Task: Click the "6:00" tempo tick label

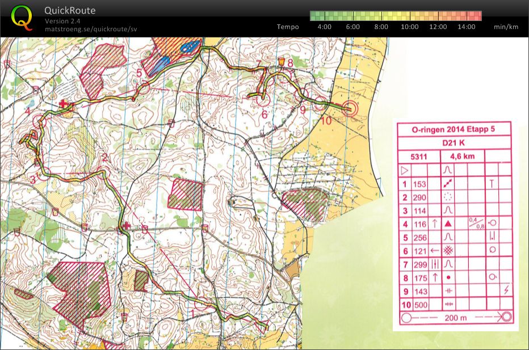Action: tap(352, 27)
